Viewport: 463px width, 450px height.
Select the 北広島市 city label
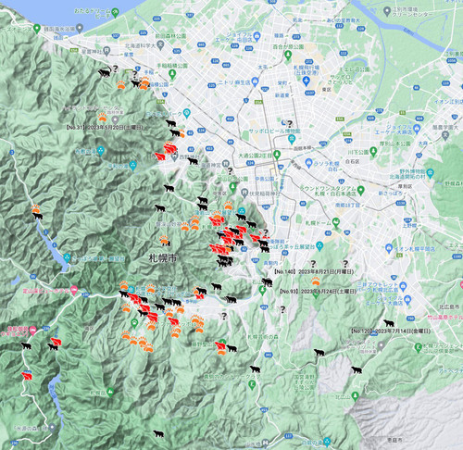coord(449,306)
